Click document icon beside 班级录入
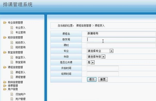Screen dimensions: 156x101 point(12,43)
